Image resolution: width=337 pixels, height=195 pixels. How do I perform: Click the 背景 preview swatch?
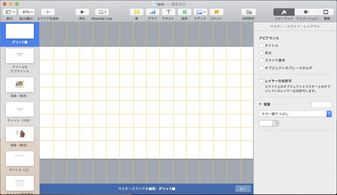pos(322,104)
